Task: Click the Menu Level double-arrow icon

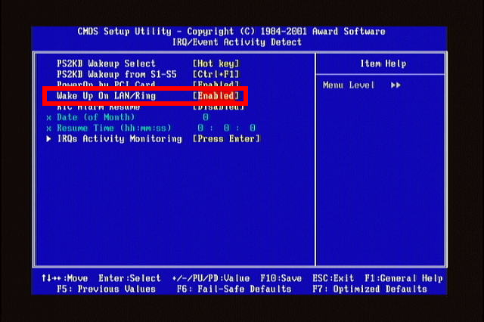Action: 396,85
